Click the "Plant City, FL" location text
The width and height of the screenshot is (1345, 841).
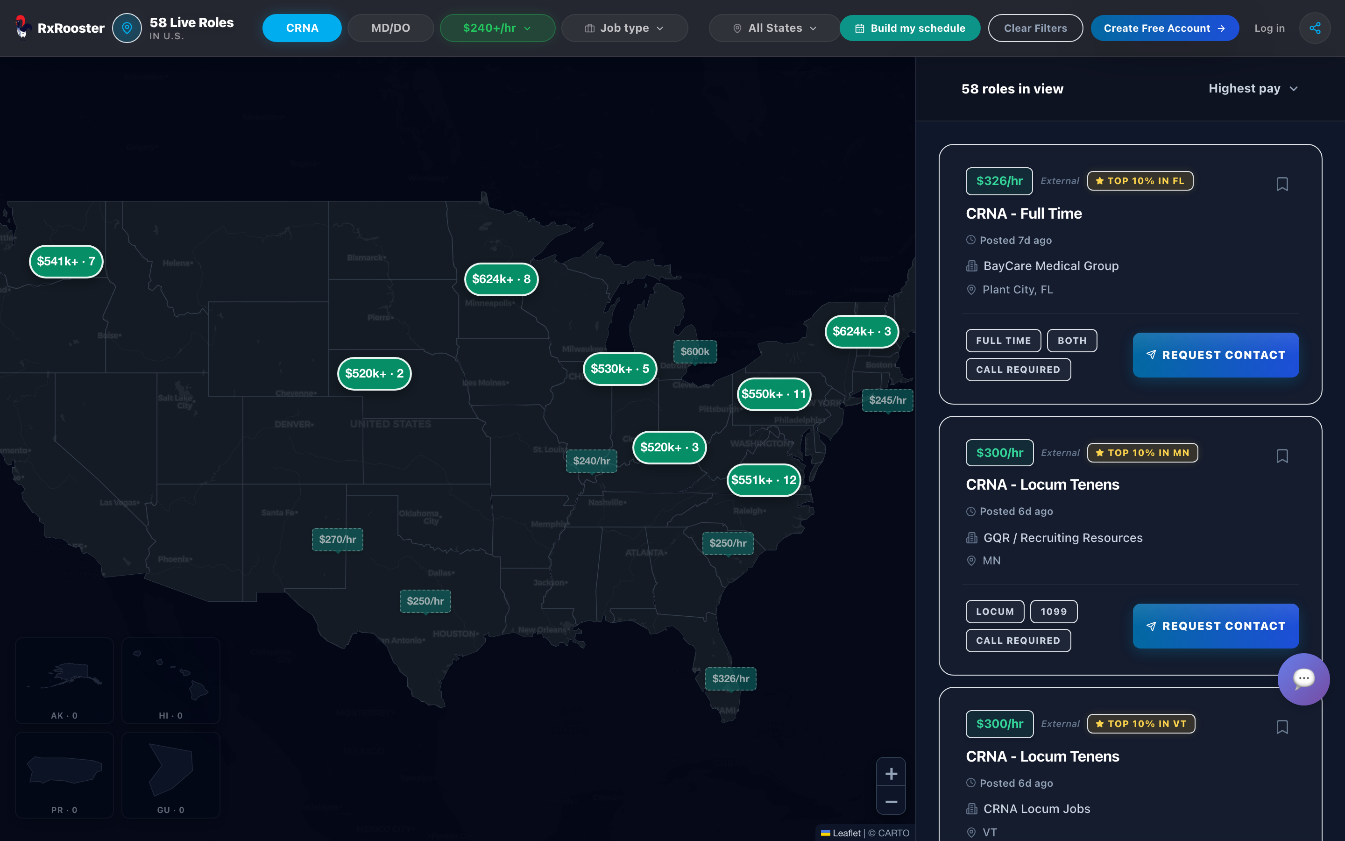click(1018, 289)
